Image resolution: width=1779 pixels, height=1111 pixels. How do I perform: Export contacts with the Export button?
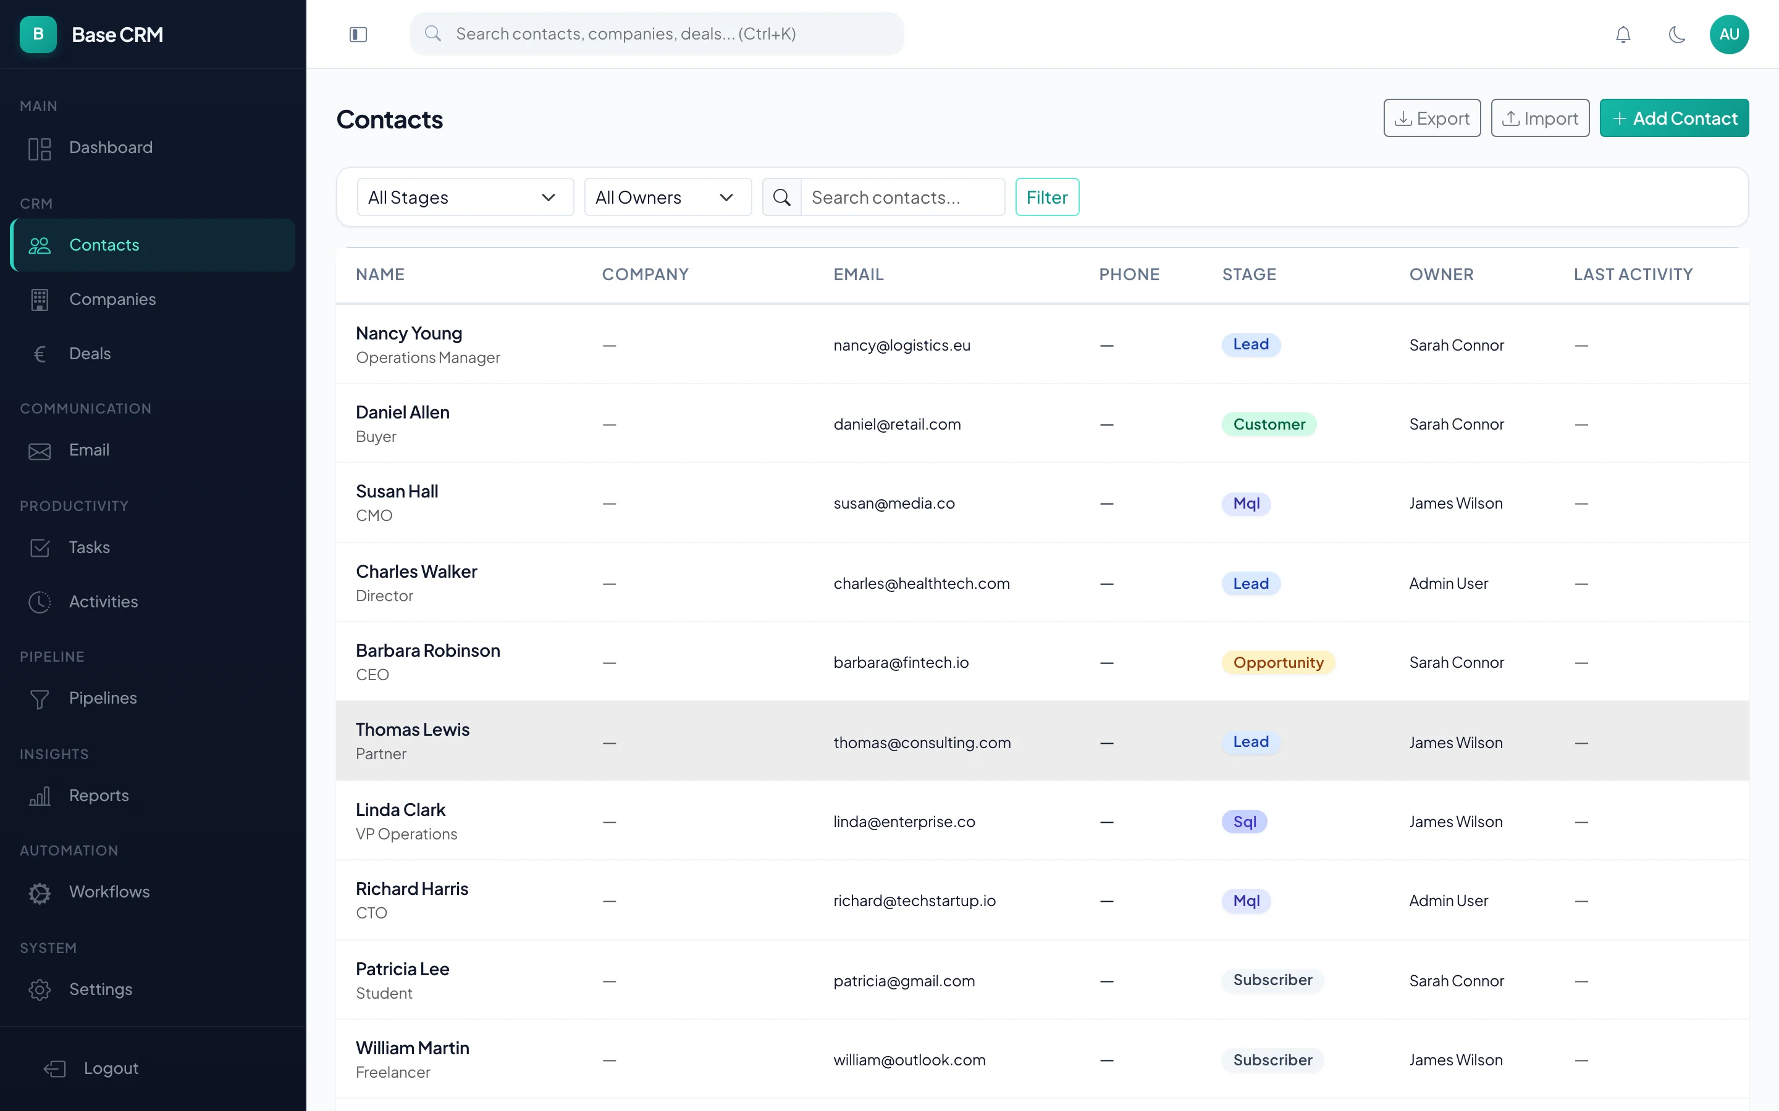click(1431, 117)
